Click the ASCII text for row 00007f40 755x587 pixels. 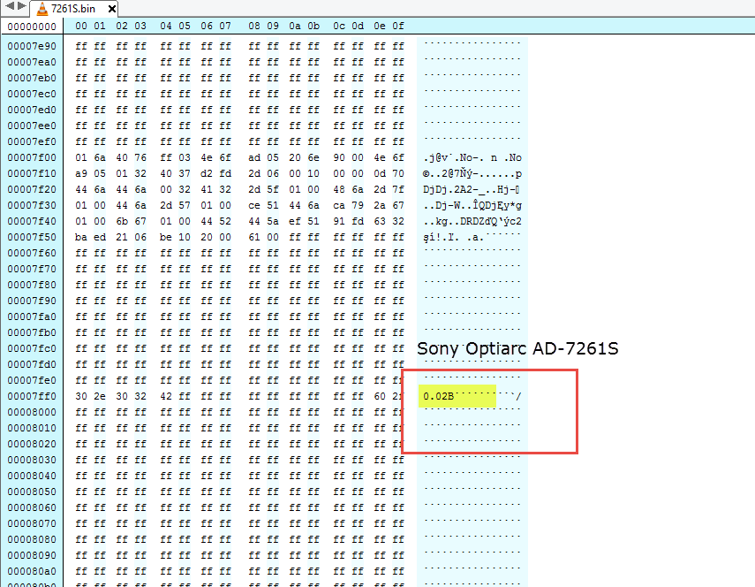472,221
